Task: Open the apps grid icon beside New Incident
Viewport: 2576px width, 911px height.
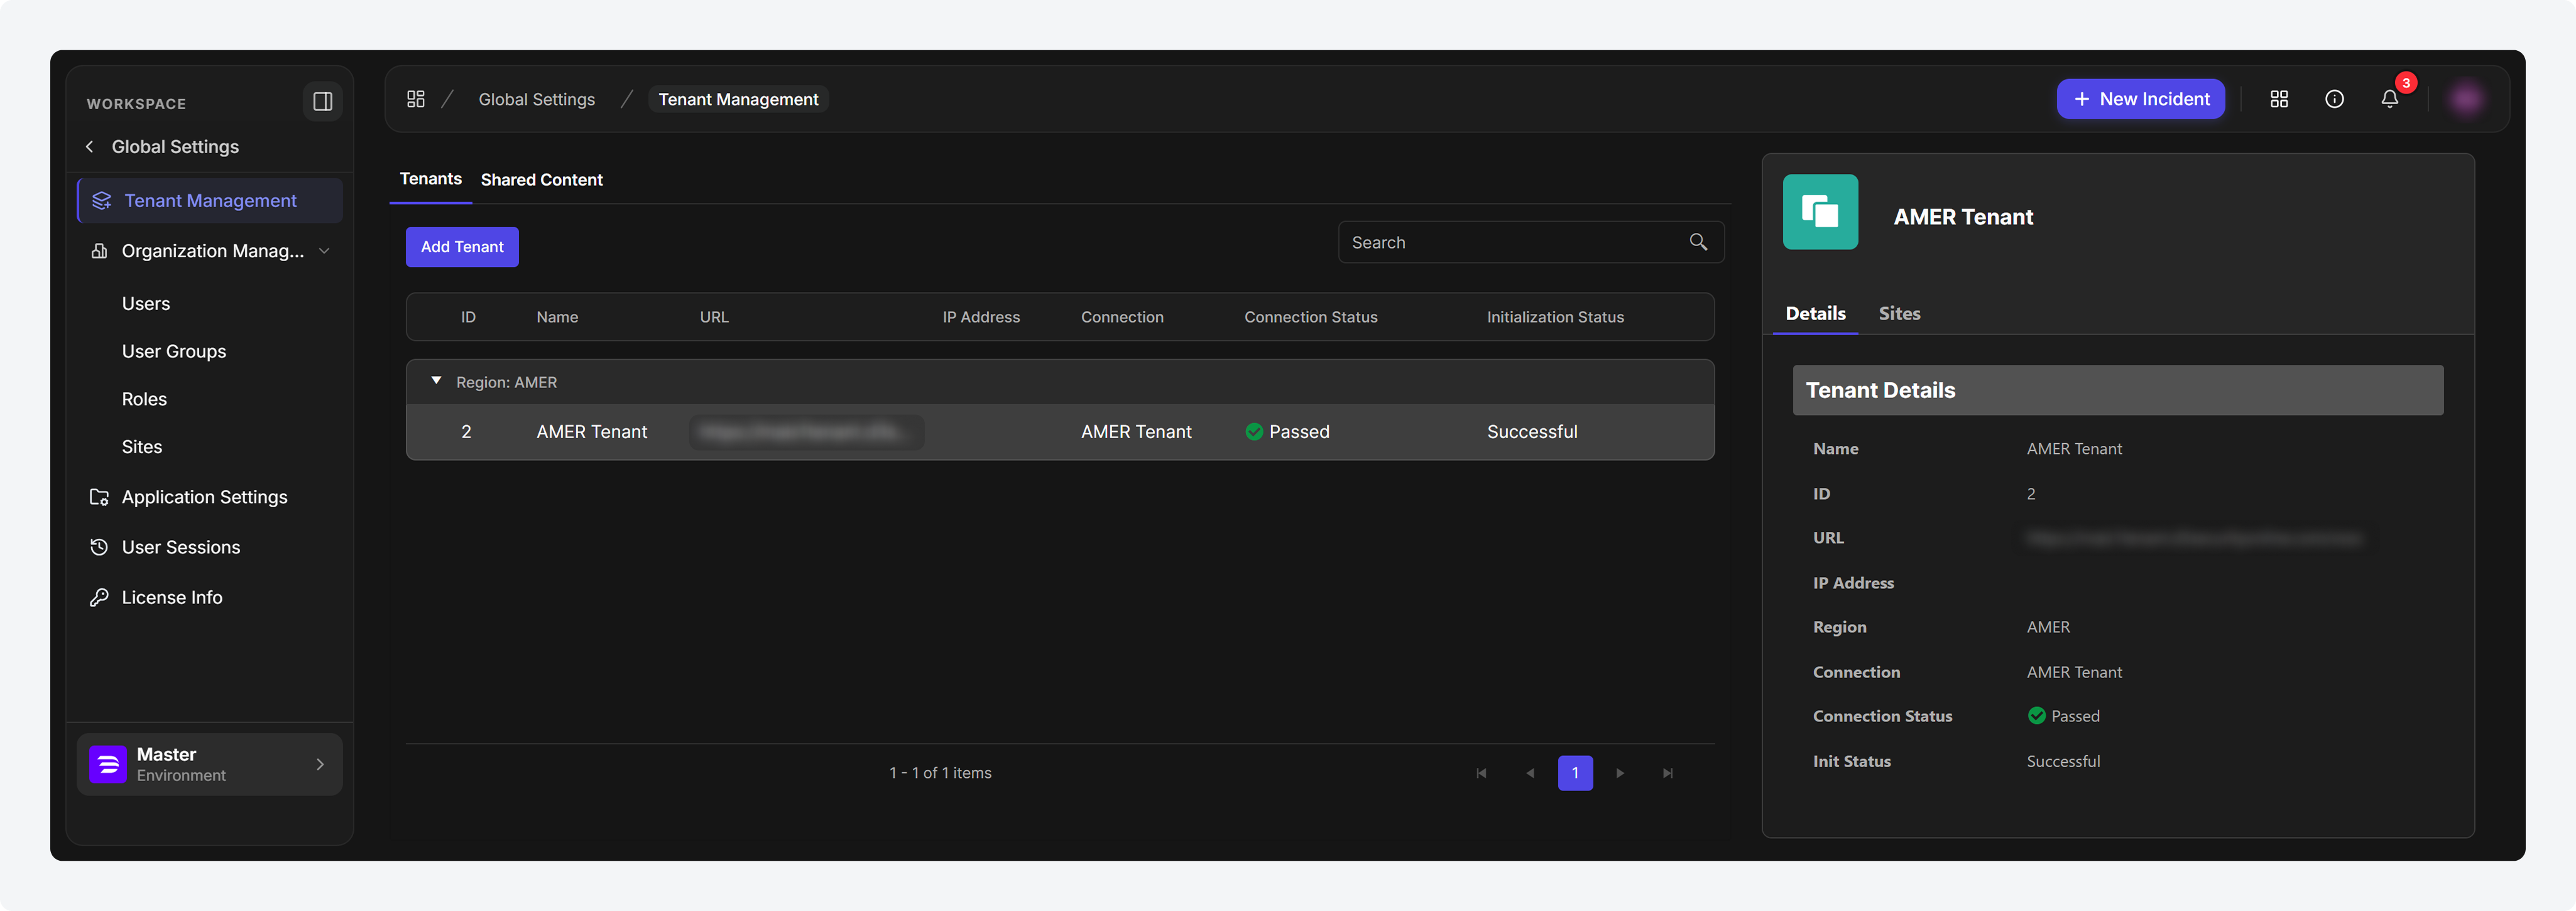Action: 2279,99
